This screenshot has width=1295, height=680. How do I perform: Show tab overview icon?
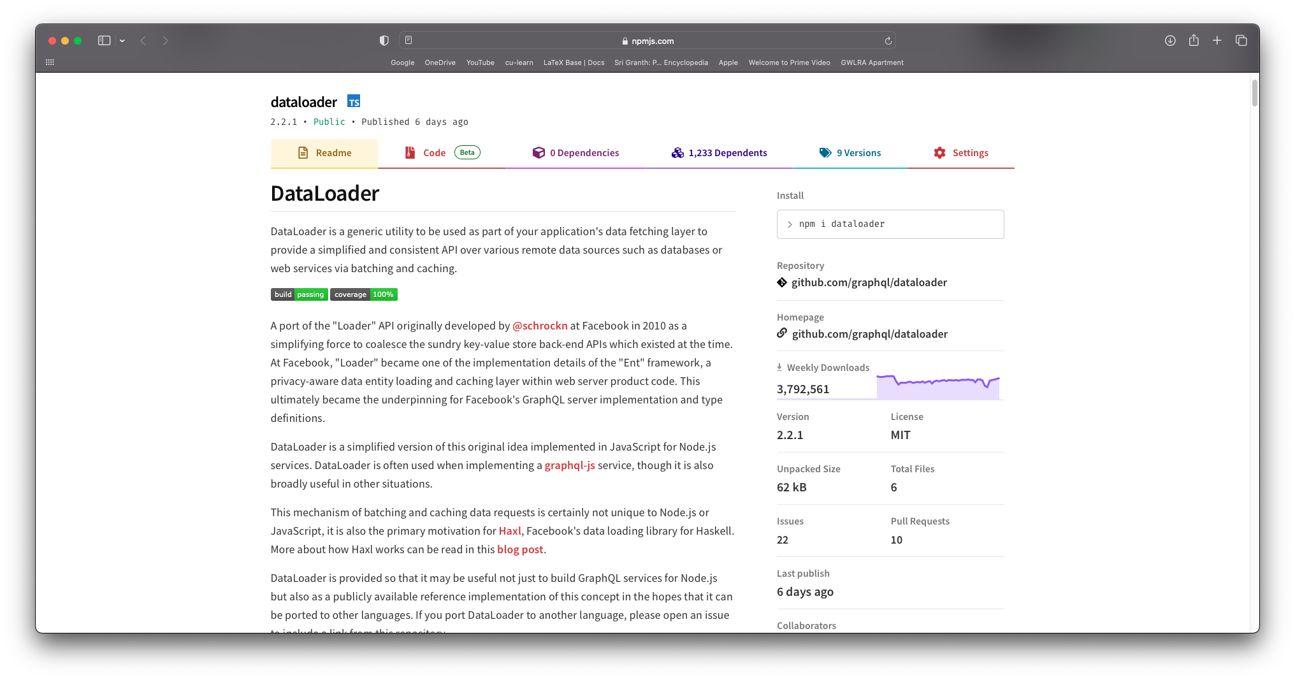pyautogui.click(x=1241, y=41)
